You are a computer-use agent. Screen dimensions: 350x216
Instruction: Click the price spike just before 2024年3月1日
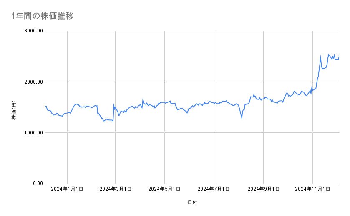114,105
